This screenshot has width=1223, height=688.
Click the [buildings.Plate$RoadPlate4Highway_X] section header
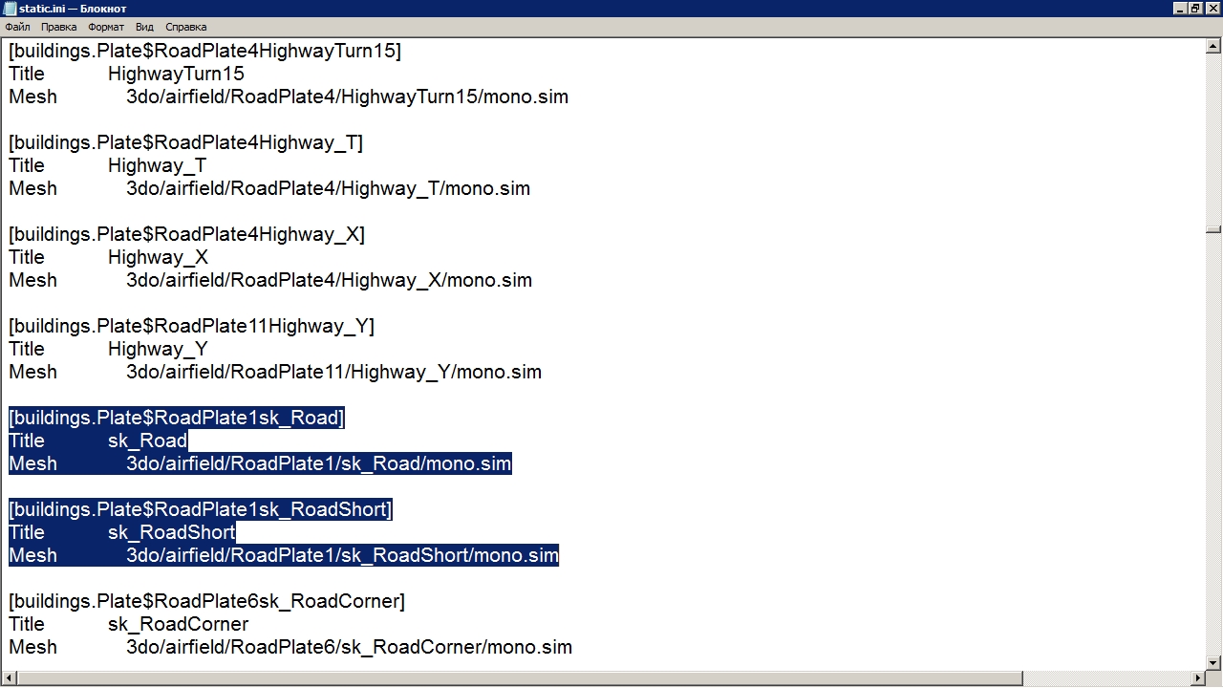pyautogui.click(x=186, y=234)
